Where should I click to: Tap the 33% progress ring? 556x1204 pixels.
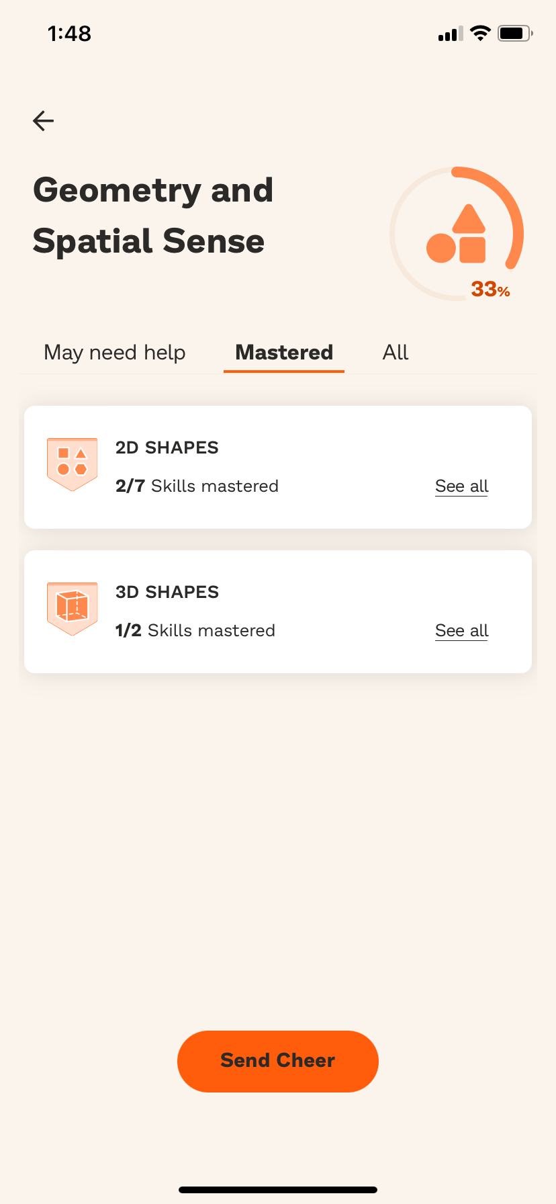coord(457,233)
